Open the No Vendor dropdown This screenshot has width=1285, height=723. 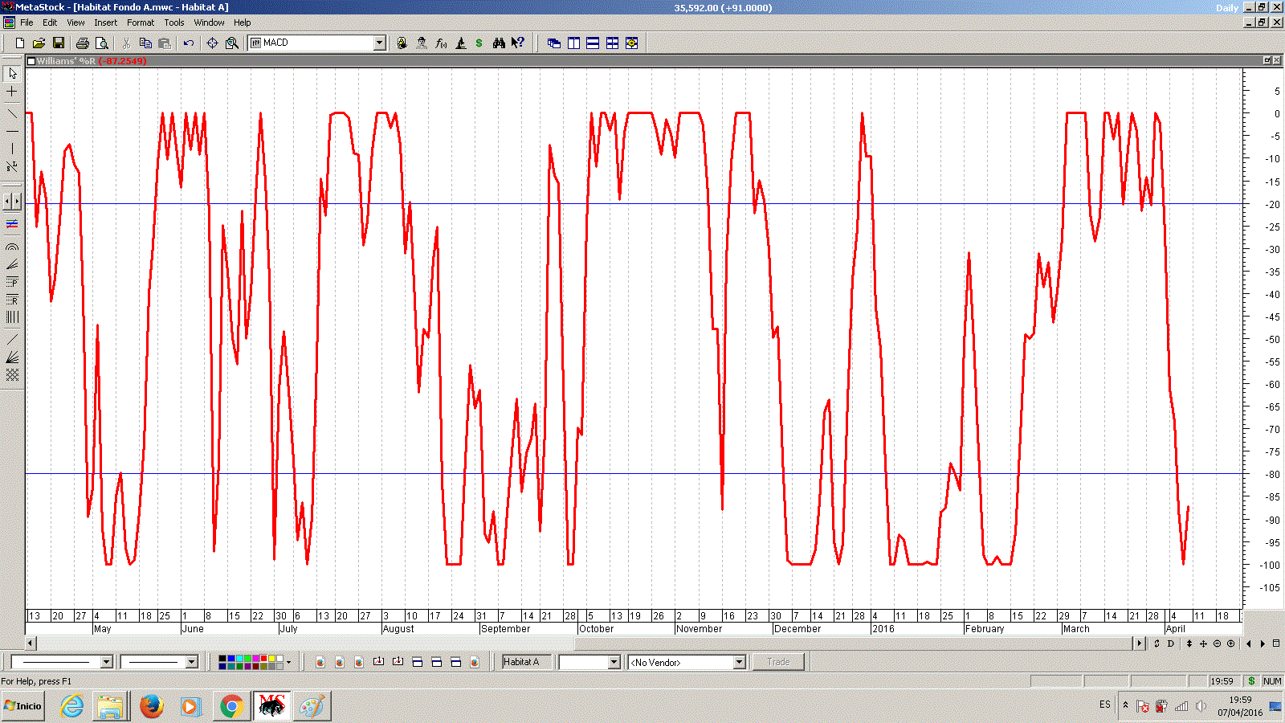740,662
